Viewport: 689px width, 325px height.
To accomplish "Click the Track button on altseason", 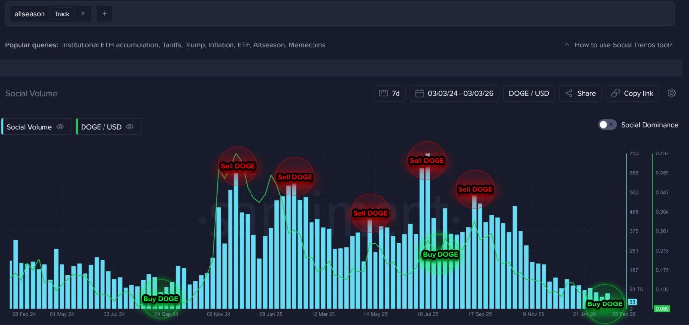I will tap(62, 14).
